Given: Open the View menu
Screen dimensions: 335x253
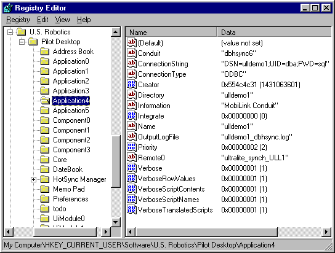Looking at the screenshot, I should tap(62, 20).
